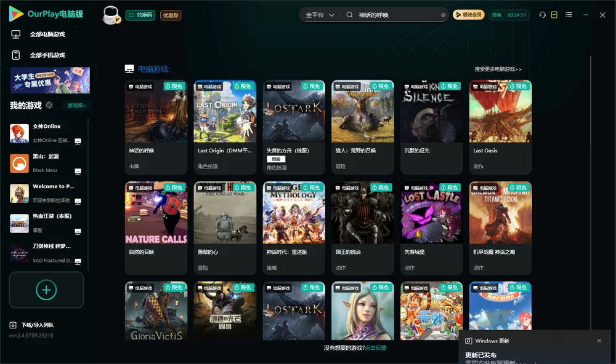Viewport: 616px width, 364px height.
Task: Select 刀剑神域 SAO Fractured entry
Action: point(47,253)
